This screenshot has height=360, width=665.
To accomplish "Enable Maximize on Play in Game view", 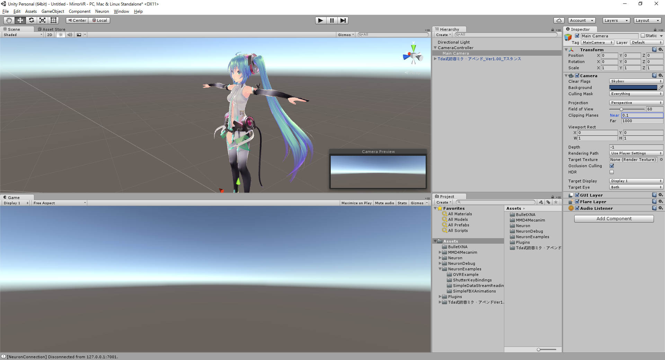I will tap(356, 203).
